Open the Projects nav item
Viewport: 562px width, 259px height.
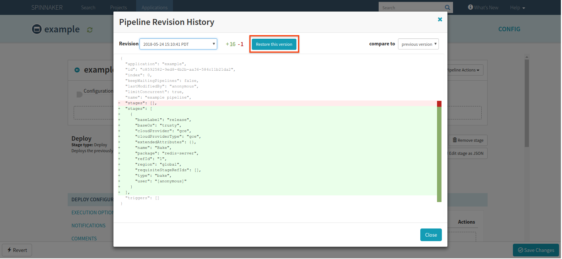click(x=119, y=7)
